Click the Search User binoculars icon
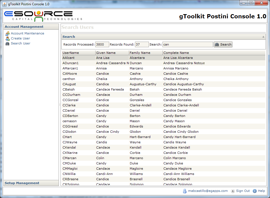The image size is (270, 198). (7, 44)
